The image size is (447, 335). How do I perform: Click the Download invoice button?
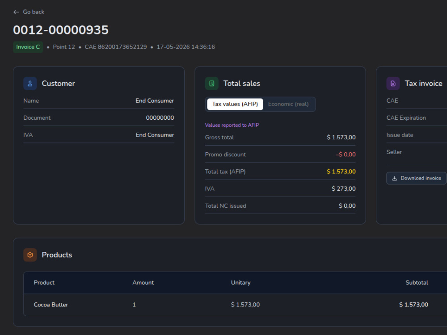point(416,178)
